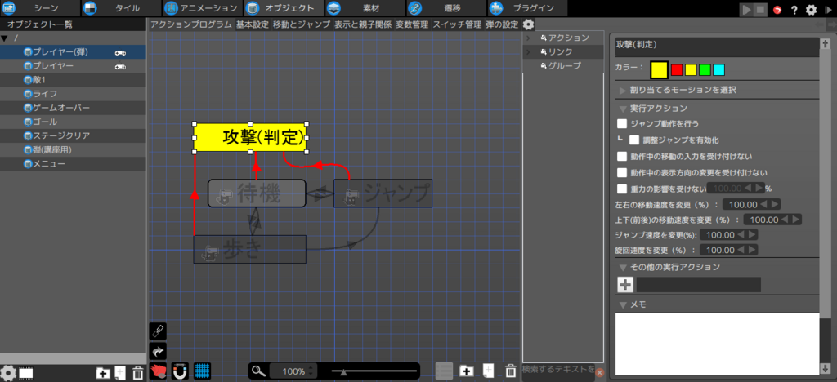
Task: Open the 移動とジャンプ sub-tab
Action: (301, 24)
